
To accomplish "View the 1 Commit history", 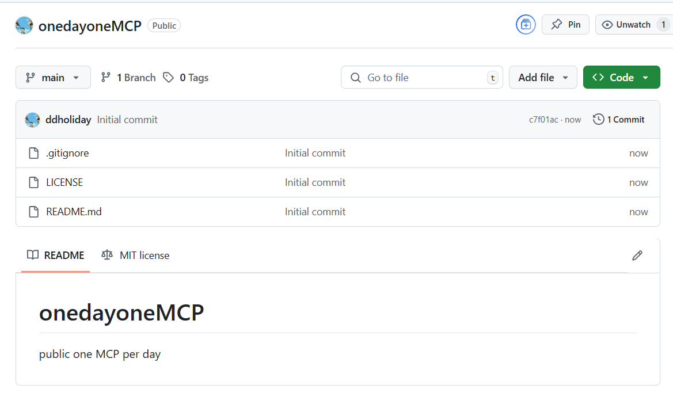I will pos(618,119).
